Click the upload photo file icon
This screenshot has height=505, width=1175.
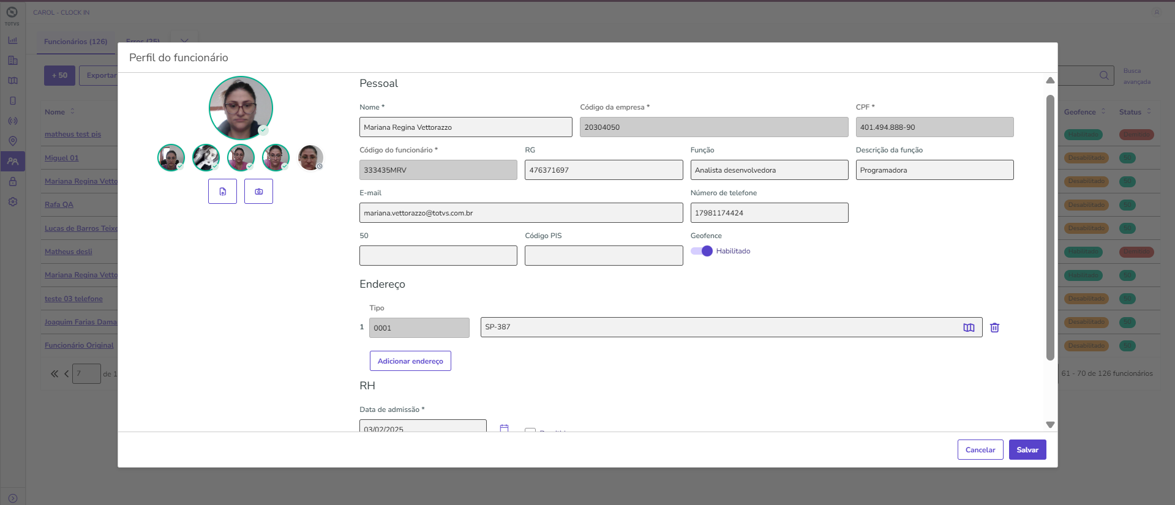pyautogui.click(x=222, y=192)
